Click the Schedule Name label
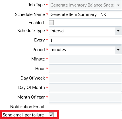This screenshot has width=122, height=119. tap(30, 14)
